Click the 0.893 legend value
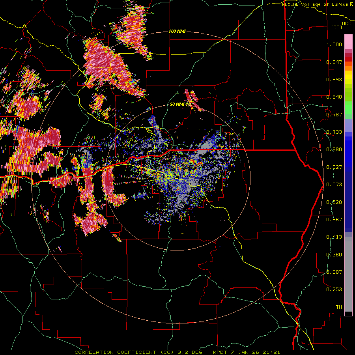 point(334,79)
